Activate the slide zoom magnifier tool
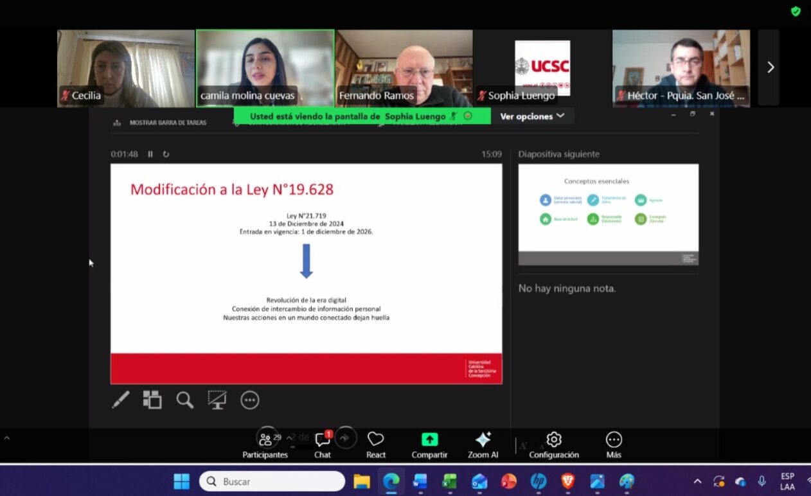The height and width of the screenshot is (496, 811). (x=185, y=400)
